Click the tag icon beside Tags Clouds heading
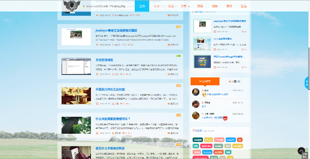The height and width of the screenshot is (159, 310). [x=193, y=130]
